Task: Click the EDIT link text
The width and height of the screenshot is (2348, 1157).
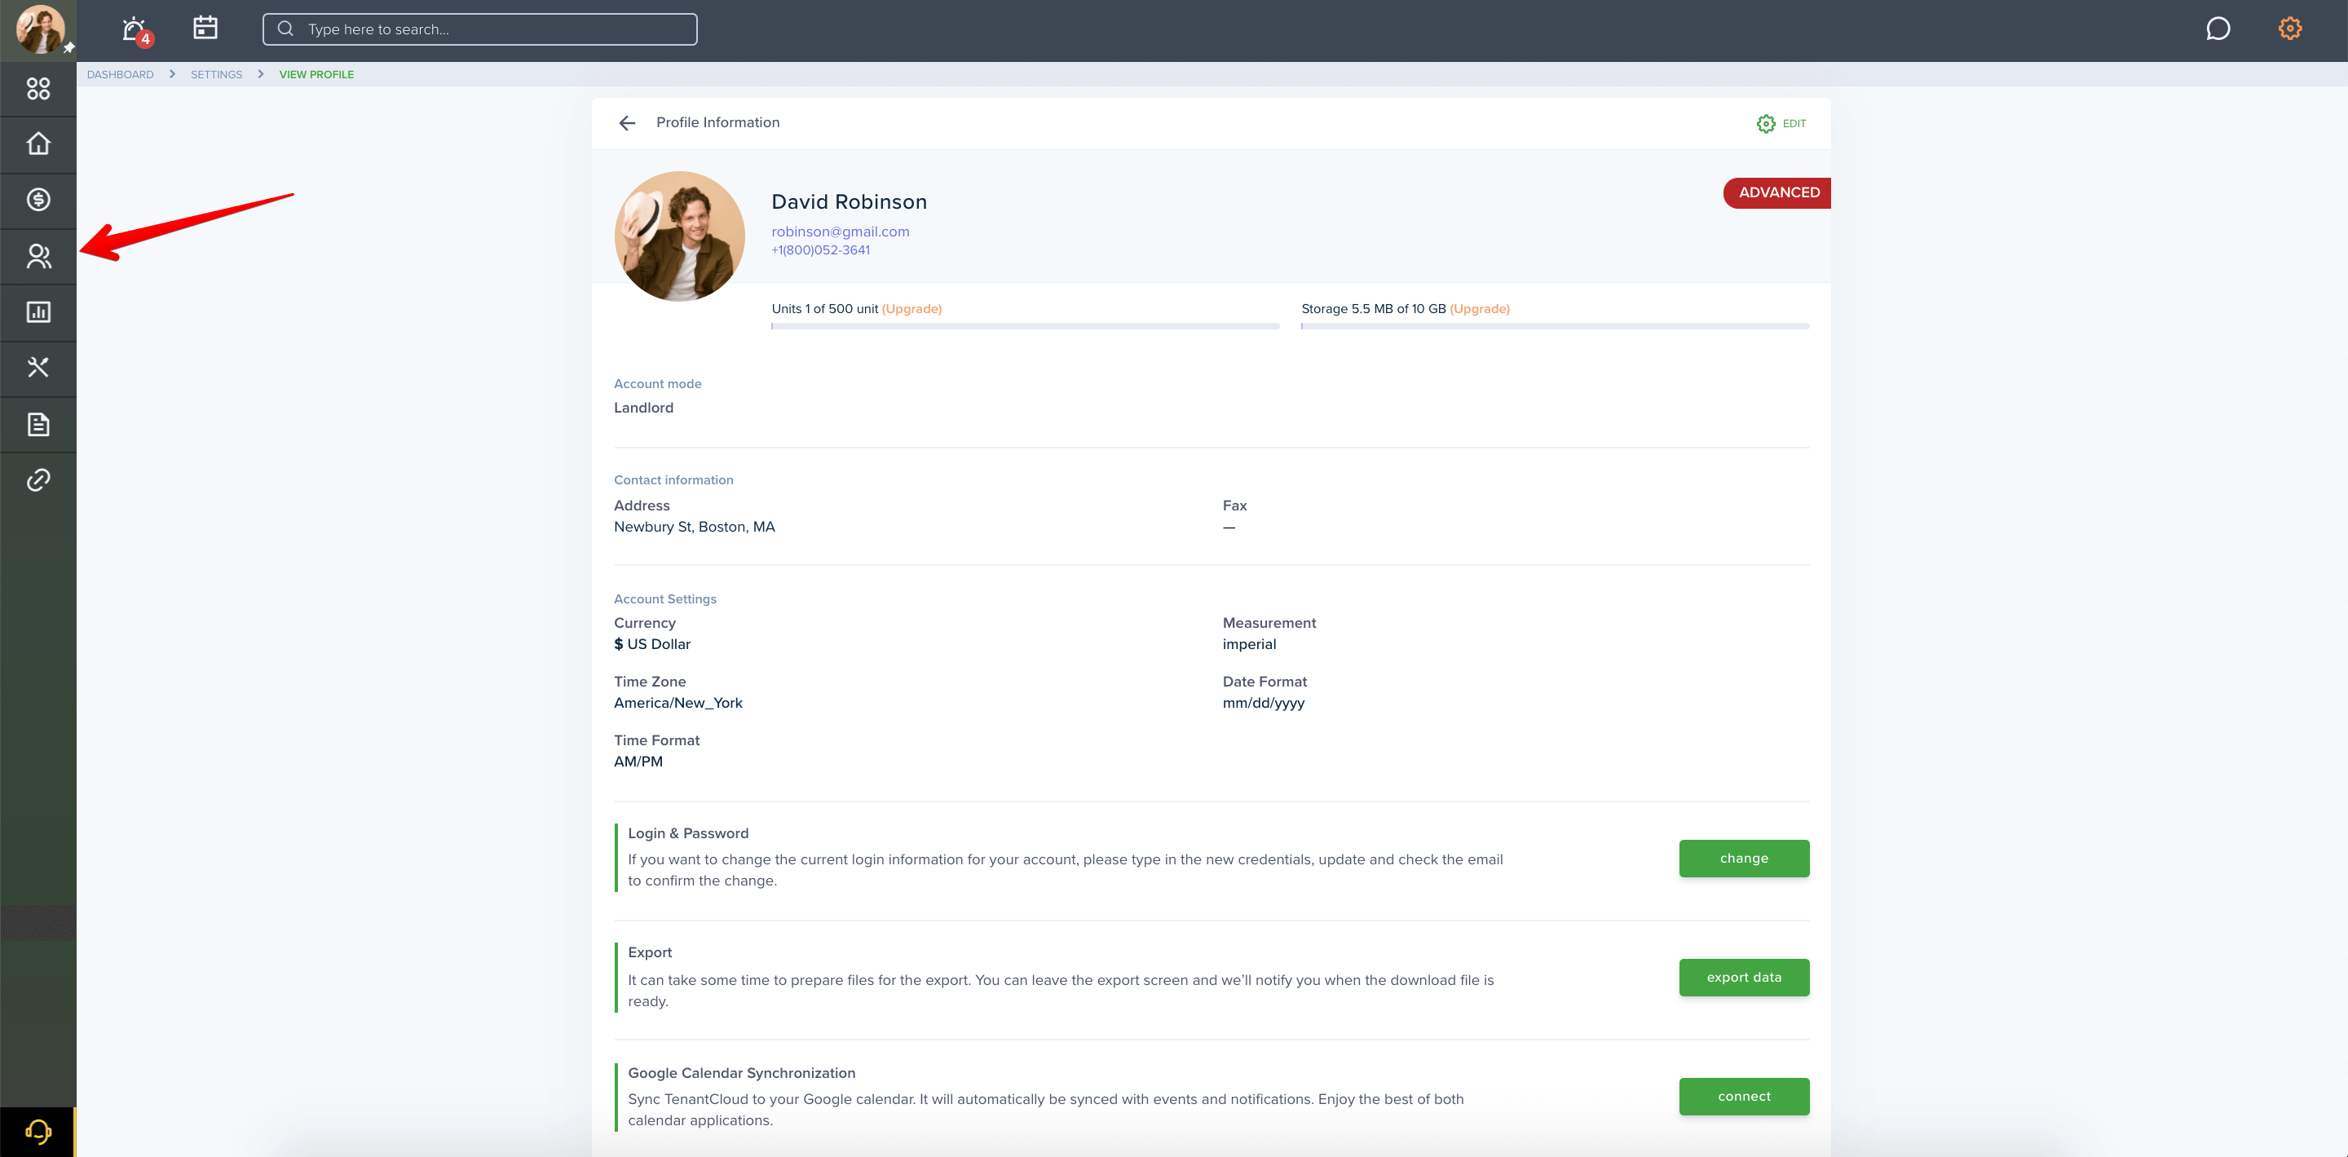Action: click(x=1794, y=123)
